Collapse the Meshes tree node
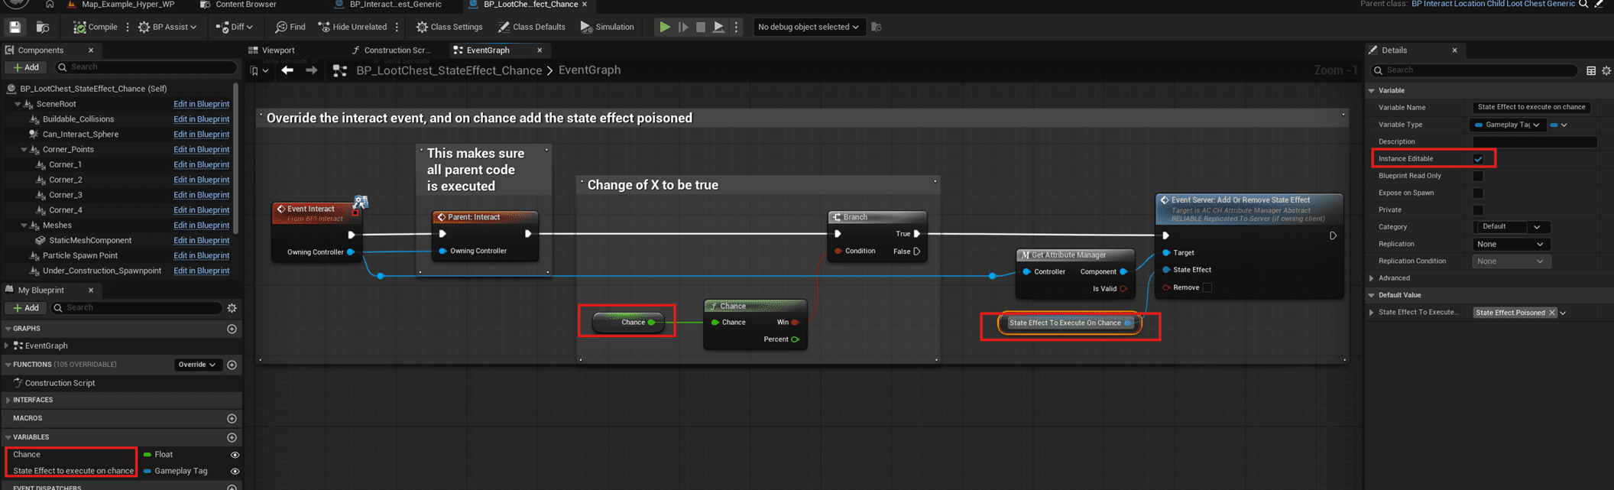Screen dimensions: 1614x490 [x=24, y=226]
